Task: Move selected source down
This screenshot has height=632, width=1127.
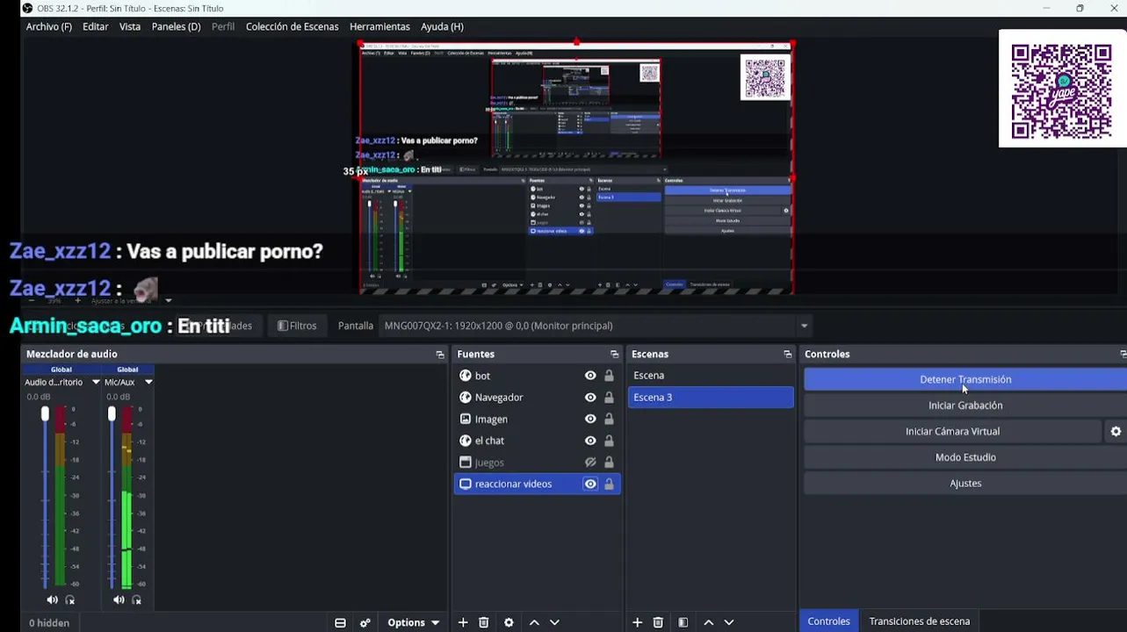Action: (x=554, y=622)
